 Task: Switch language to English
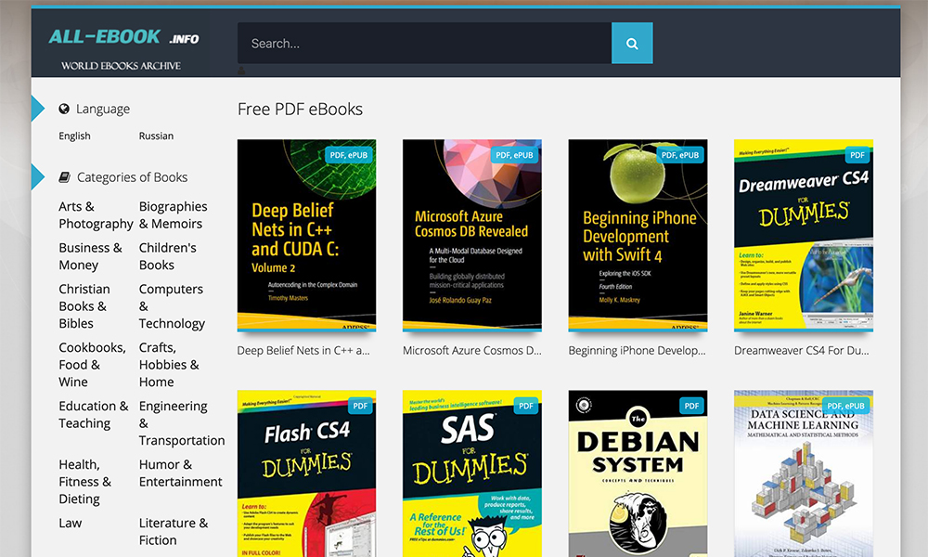coord(75,136)
